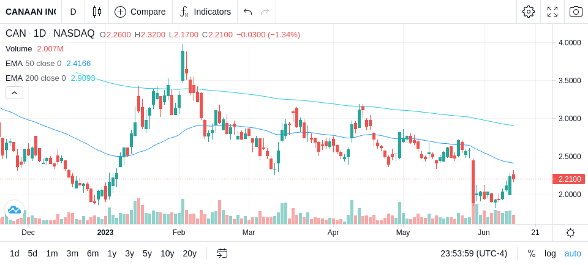Image resolution: width=588 pixels, height=265 pixels.
Task: Collapse the indicator legend chevron
Action: click(x=14, y=92)
